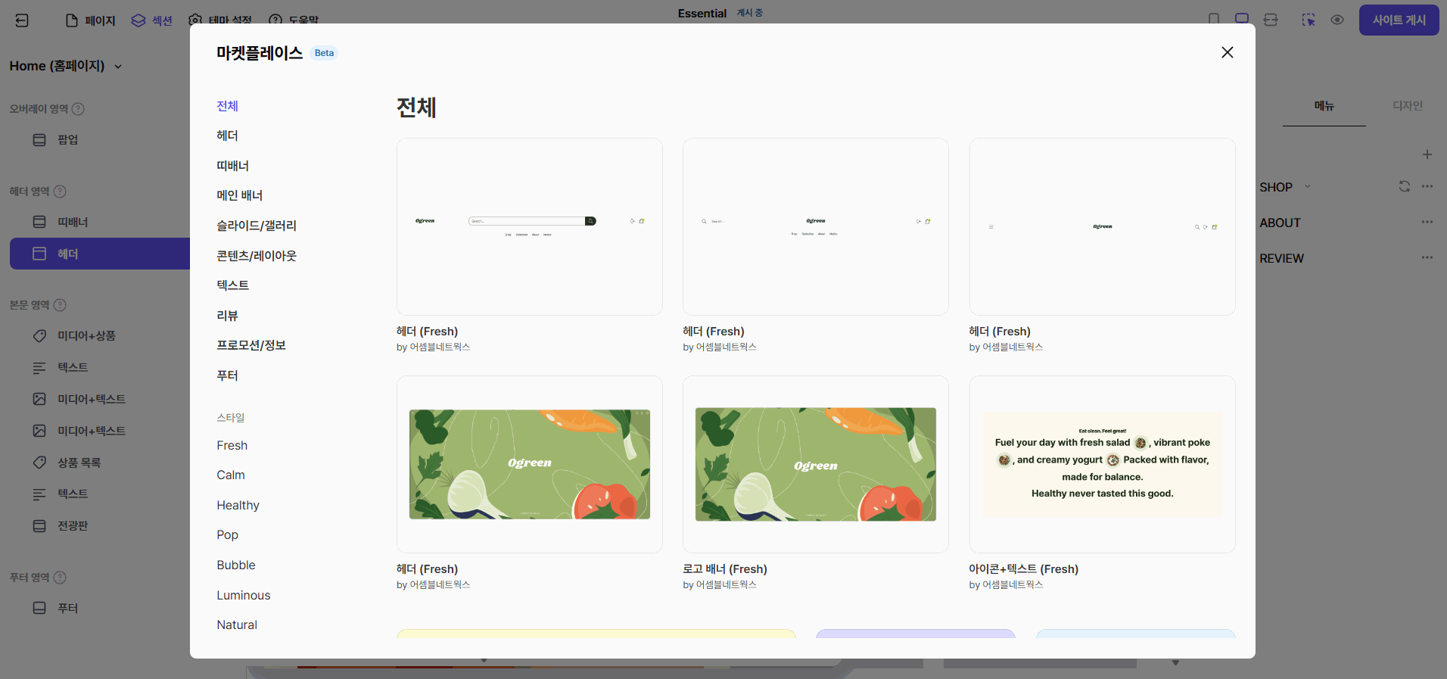Click SHOP menu item label
This screenshot has height=679, width=1447.
[x=1276, y=187]
